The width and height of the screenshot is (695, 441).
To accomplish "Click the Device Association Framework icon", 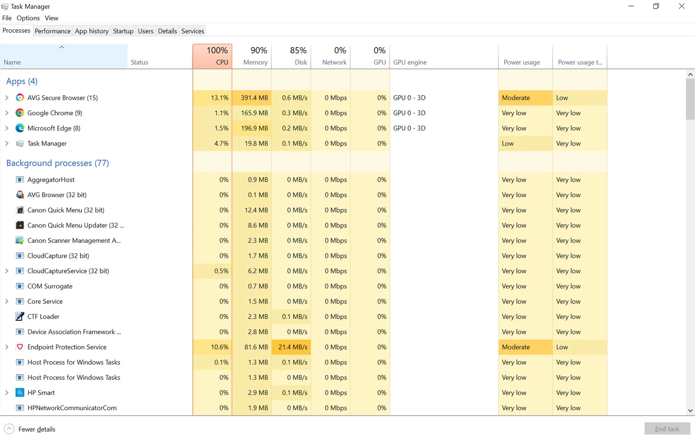I will 20,332.
